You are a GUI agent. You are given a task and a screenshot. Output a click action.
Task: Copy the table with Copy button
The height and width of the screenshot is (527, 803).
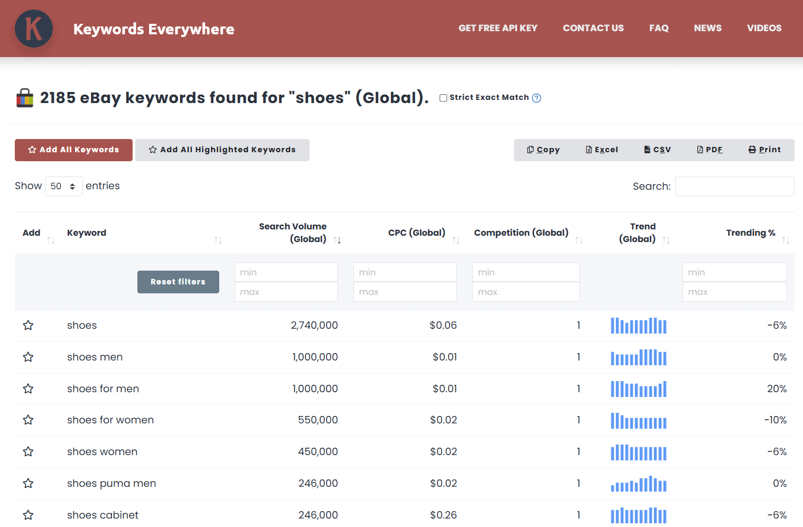coord(543,150)
